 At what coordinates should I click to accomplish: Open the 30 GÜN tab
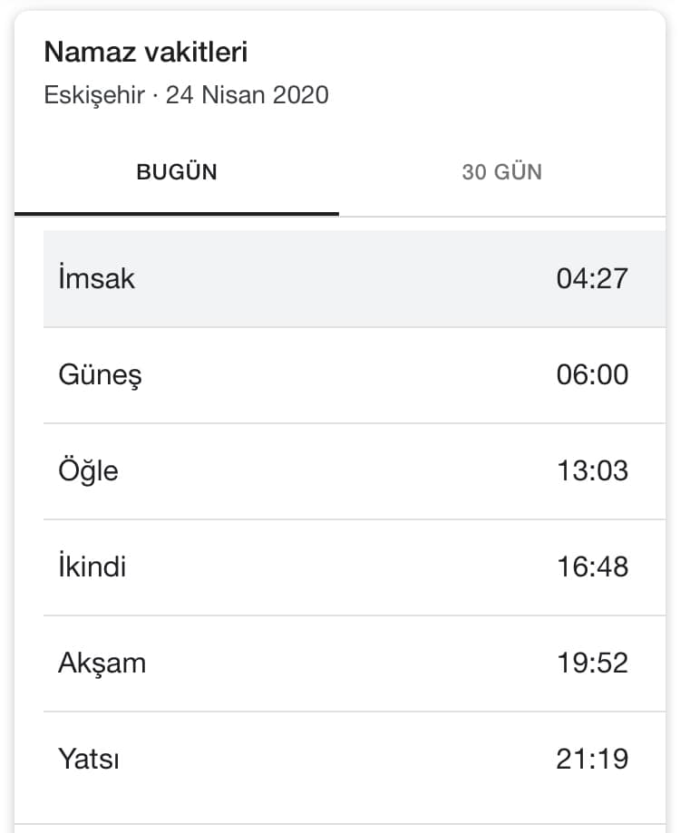(502, 172)
